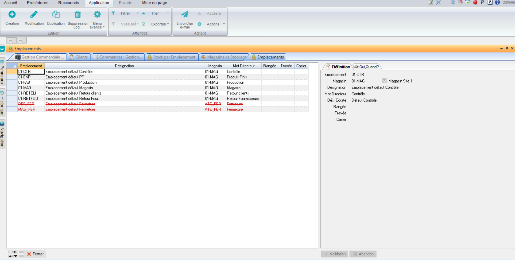Click the Envoi d'un e-mail paper plane icon
The width and height of the screenshot is (515, 260).
coord(185,15)
